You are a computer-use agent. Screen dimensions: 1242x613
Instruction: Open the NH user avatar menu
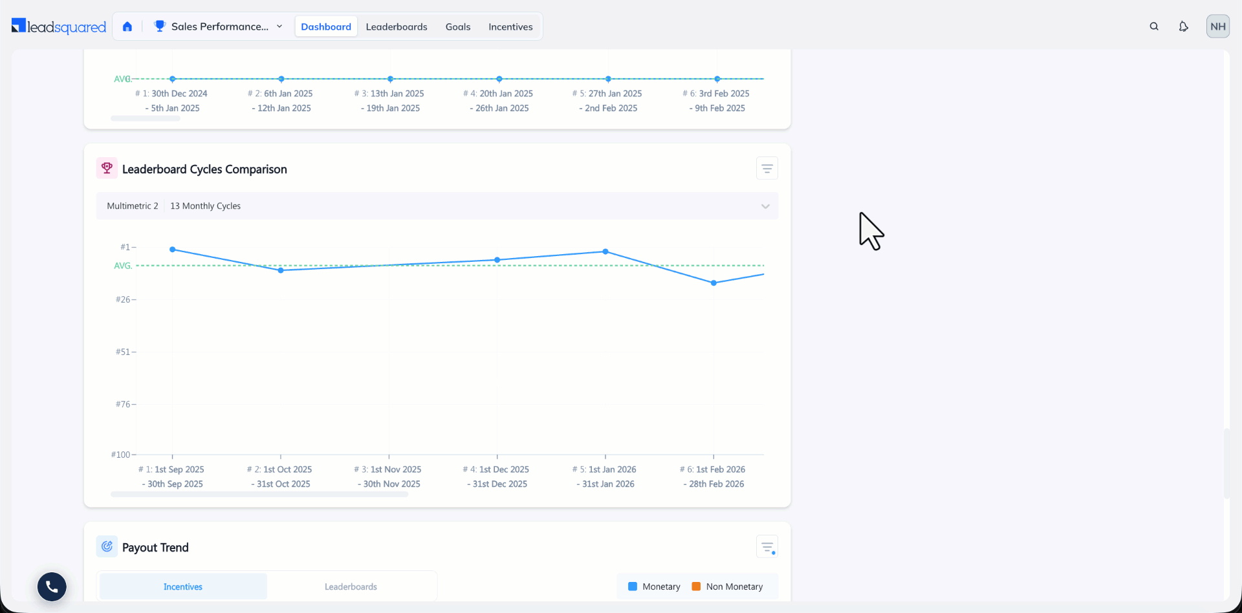point(1218,27)
